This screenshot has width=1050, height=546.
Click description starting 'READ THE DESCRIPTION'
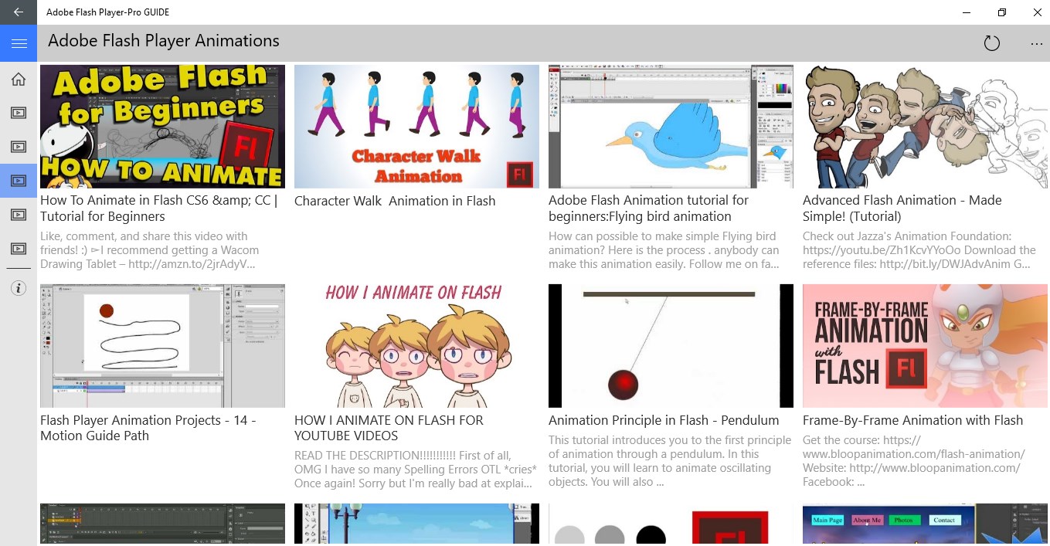(x=416, y=470)
